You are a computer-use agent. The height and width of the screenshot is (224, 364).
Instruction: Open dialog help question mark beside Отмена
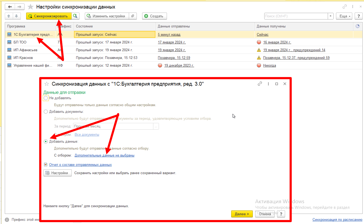click(281, 214)
